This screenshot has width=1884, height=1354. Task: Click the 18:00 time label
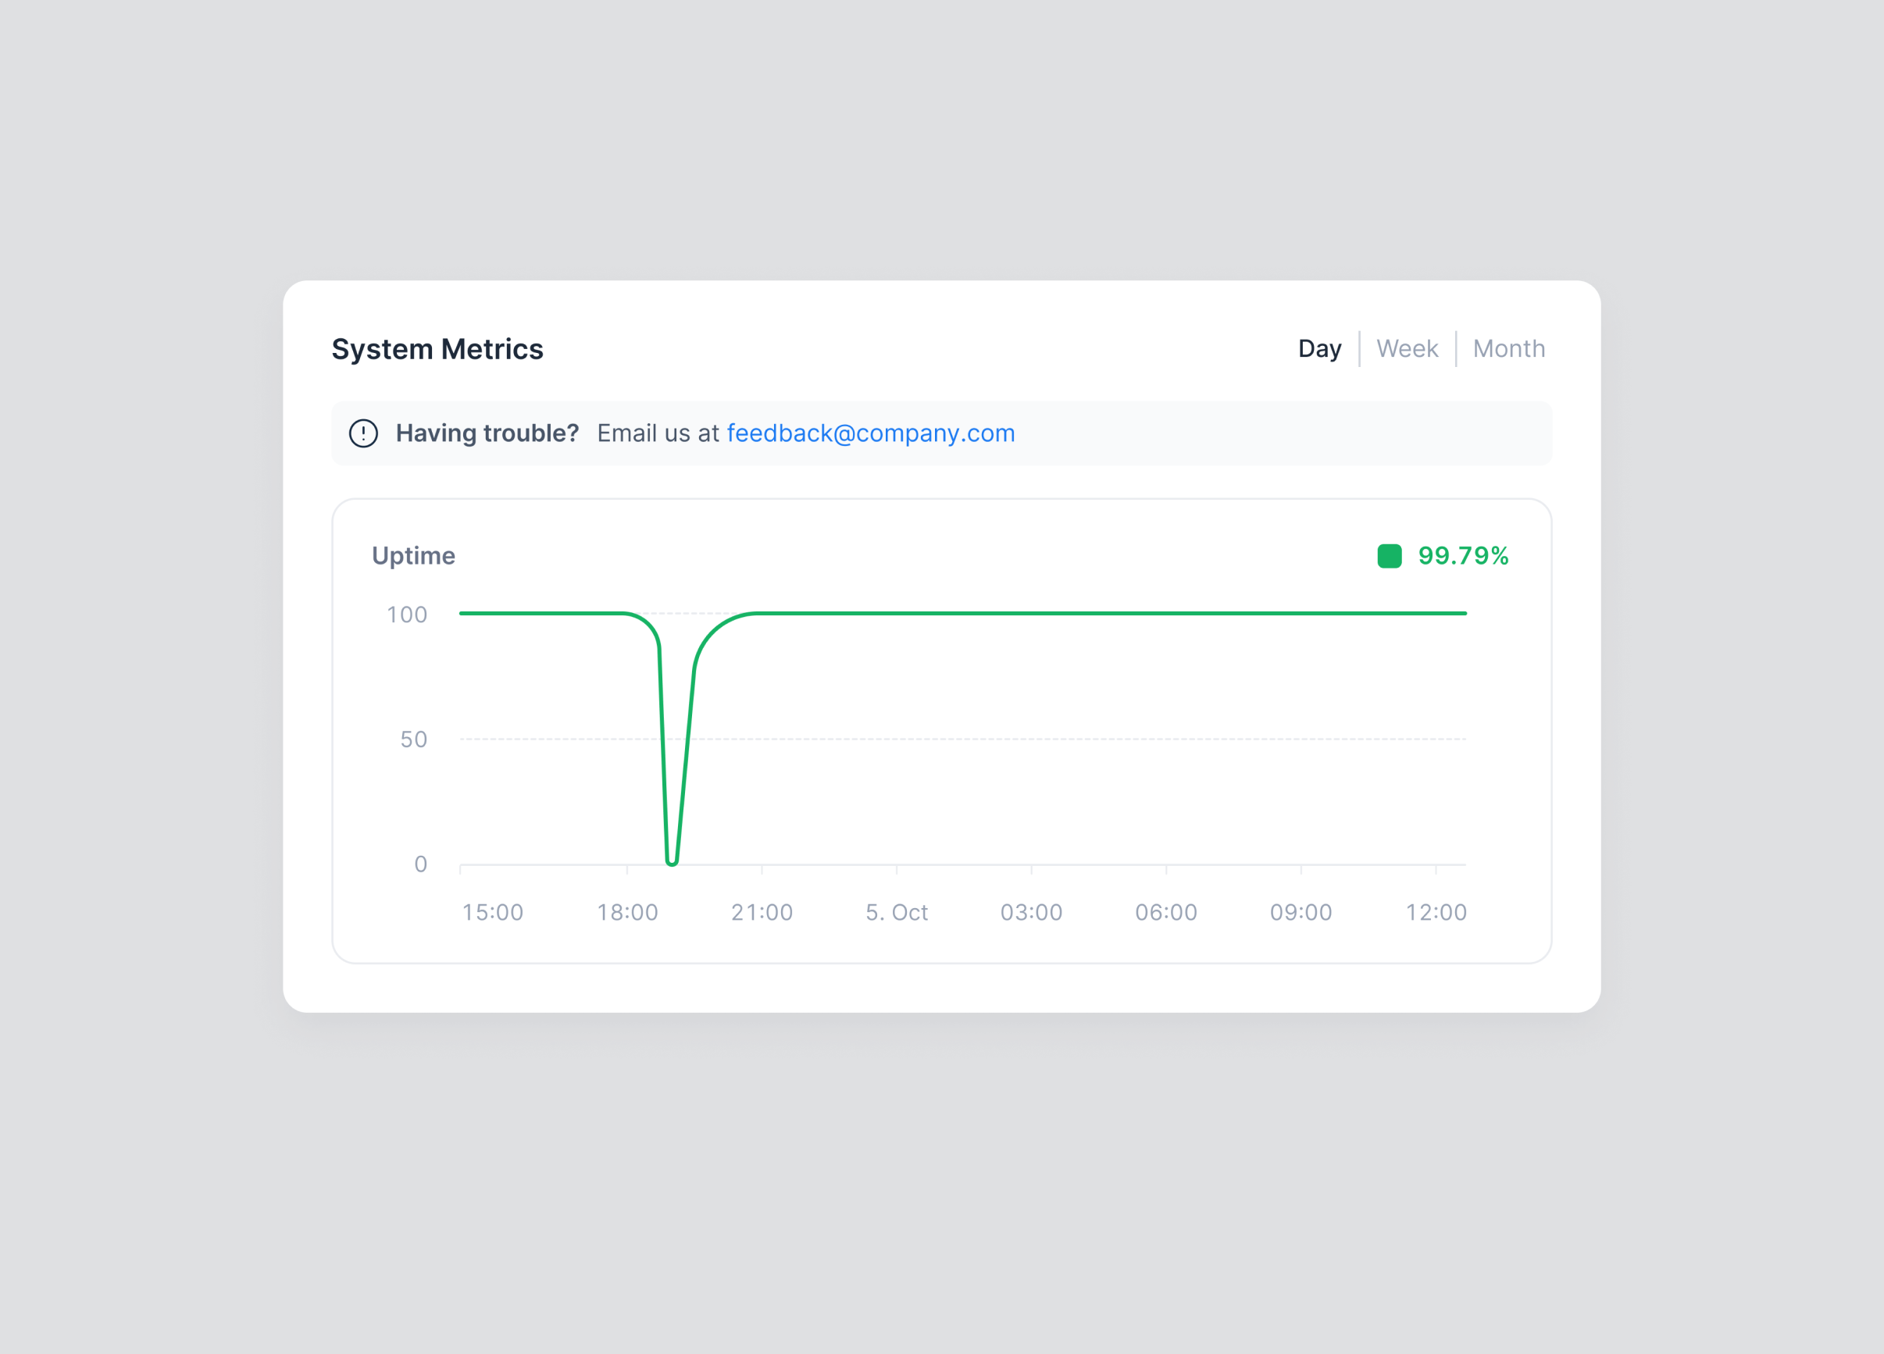click(629, 911)
